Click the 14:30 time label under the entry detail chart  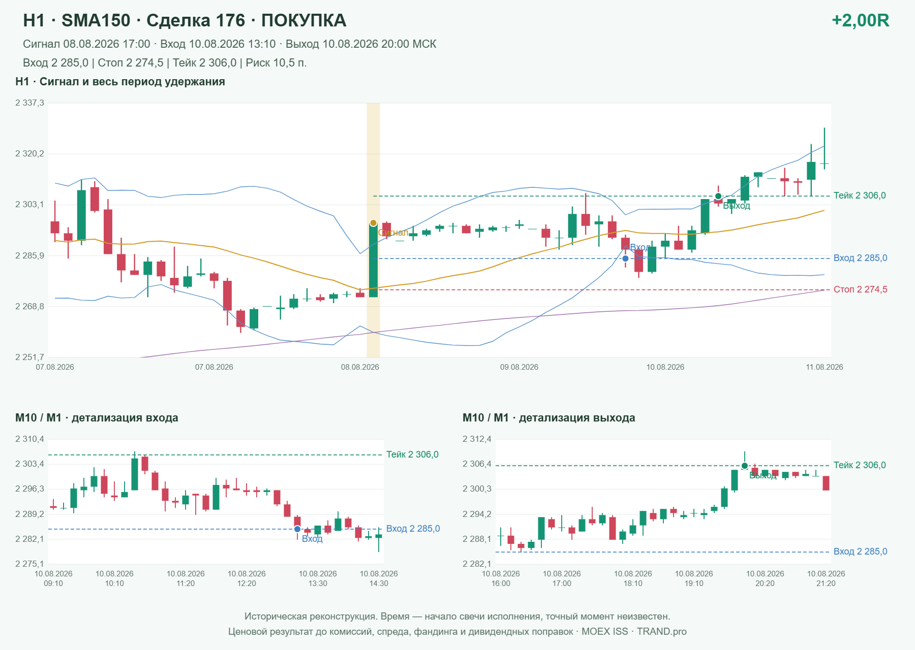pos(379,583)
